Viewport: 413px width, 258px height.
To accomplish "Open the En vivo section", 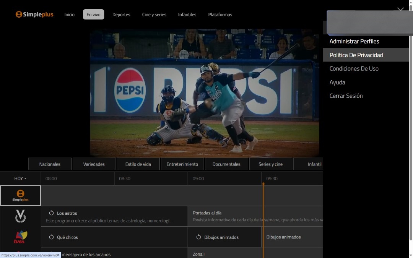I will 94,15.
